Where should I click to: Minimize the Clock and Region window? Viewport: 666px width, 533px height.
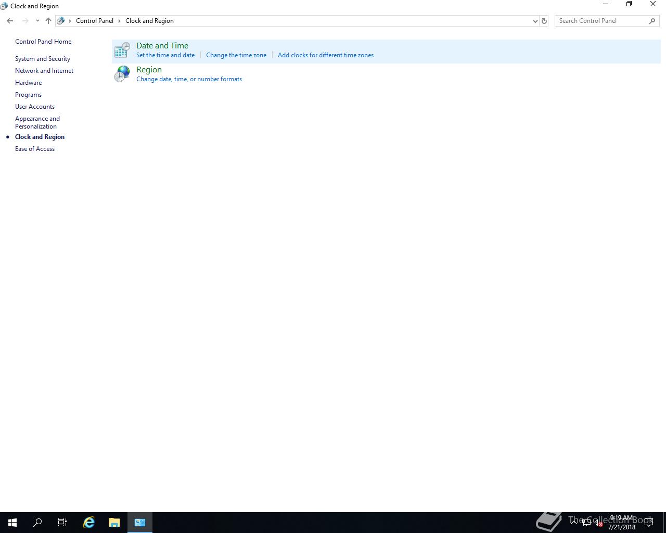pyautogui.click(x=606, y=4)
